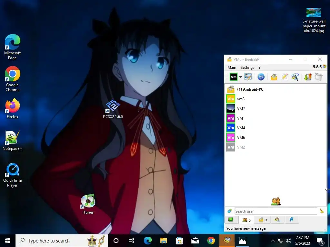Open Task View on the taskbar
Screen dimensions: 330x247
tap(131, 241)
